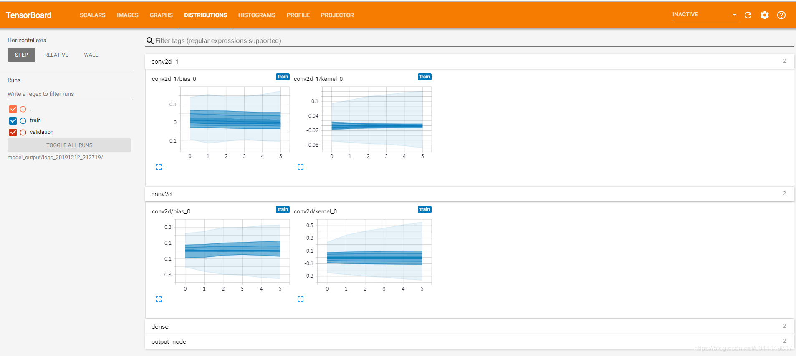The height and width of the screenshot is (356, 796).
Task: Open the settings gear icon
Action: (x=765, y=15)
